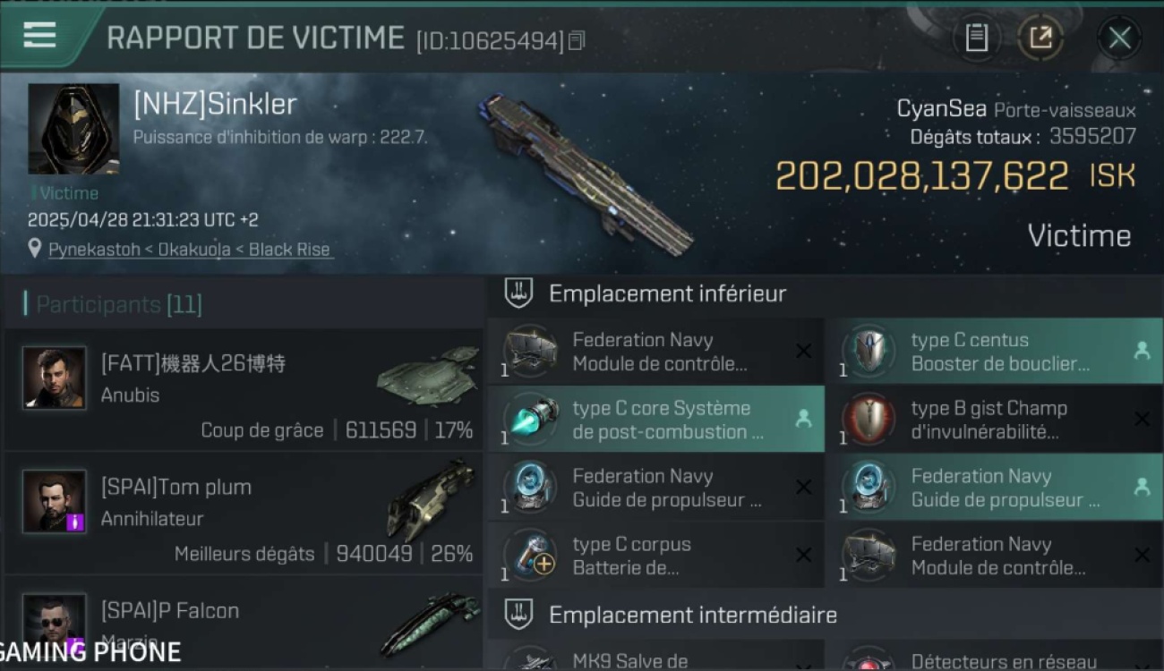Select type C centus Booster de bouclier module
The image size is (1164, 671).
(x=994, y=352)
